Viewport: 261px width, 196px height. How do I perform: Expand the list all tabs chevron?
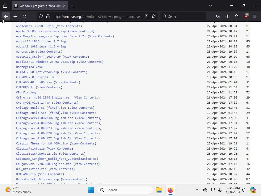tap(210, 6)
